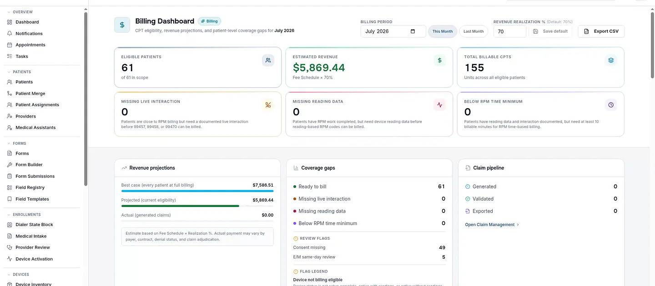Open the billing period calendar picker

click(x=413, y=31)
